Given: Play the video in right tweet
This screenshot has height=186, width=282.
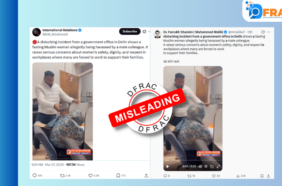Looking at the screenshot, I should 168,167.
